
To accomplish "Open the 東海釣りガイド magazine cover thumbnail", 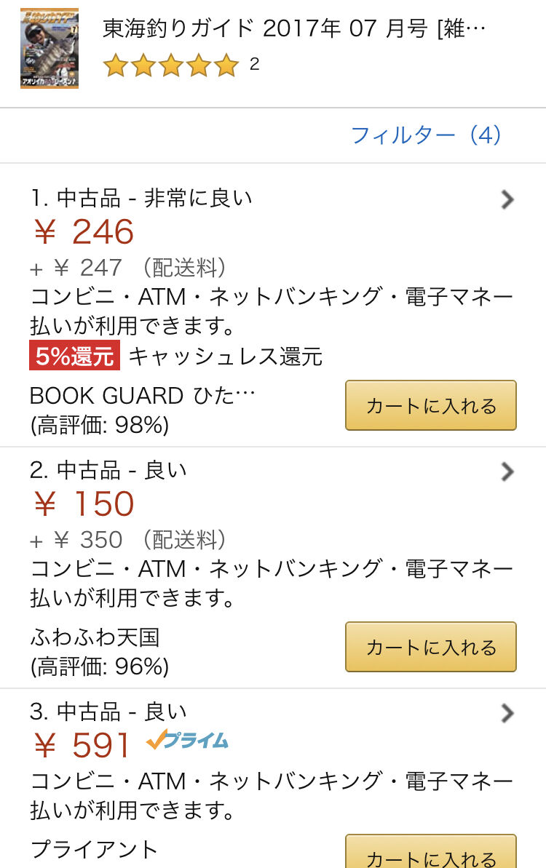I will [50, 48].
